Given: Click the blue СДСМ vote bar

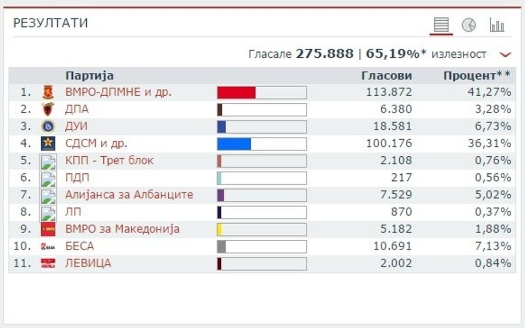Looking at the screenshot, I should (x=234, y=143).
